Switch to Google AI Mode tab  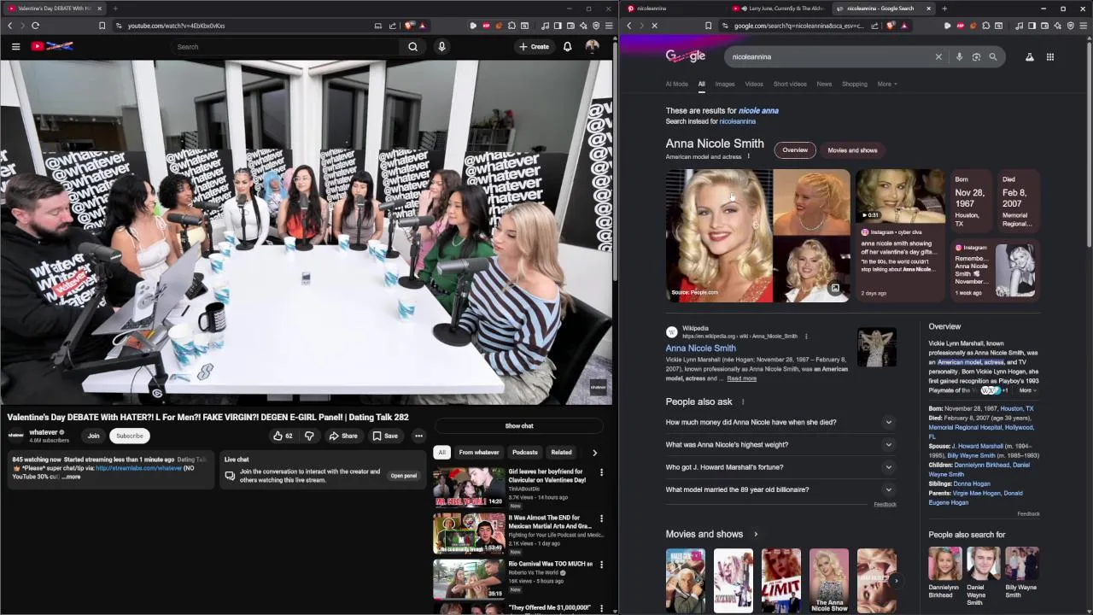[676, 84]
